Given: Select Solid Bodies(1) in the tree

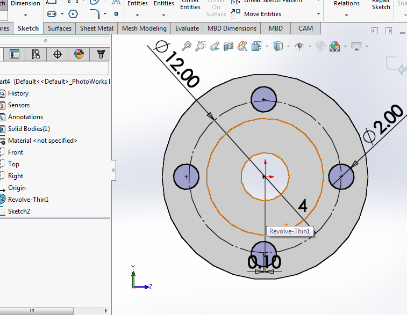Looking at the screenshot, I should pos(29,129).
